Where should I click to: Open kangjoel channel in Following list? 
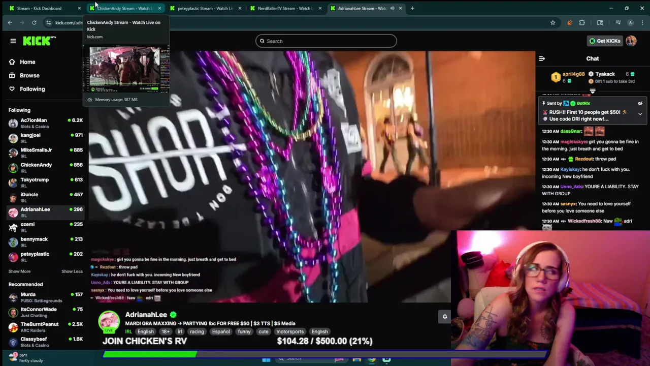(x=45, y=138)
